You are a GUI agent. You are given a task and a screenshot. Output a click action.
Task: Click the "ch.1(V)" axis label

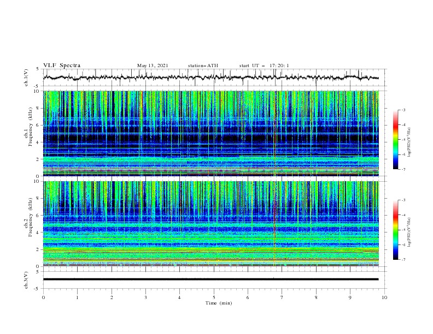tap(26, 77)
